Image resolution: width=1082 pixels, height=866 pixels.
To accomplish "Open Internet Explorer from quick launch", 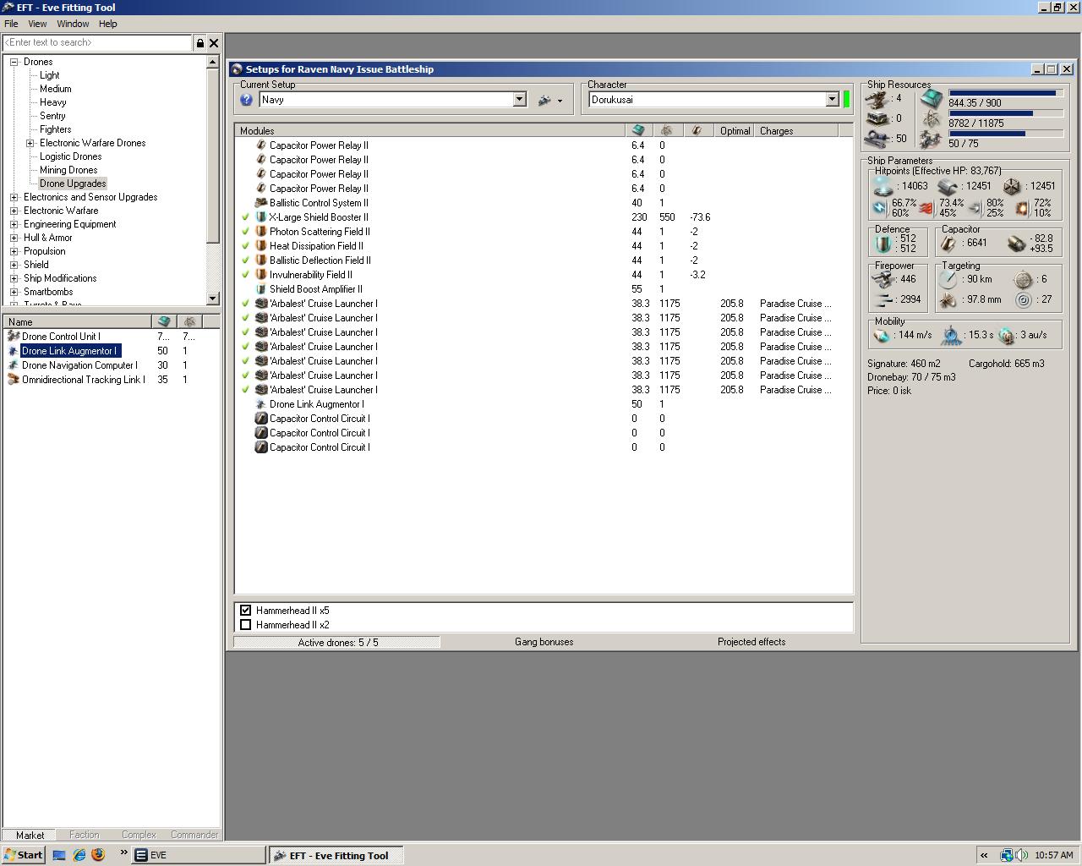I will click(79, 855).
